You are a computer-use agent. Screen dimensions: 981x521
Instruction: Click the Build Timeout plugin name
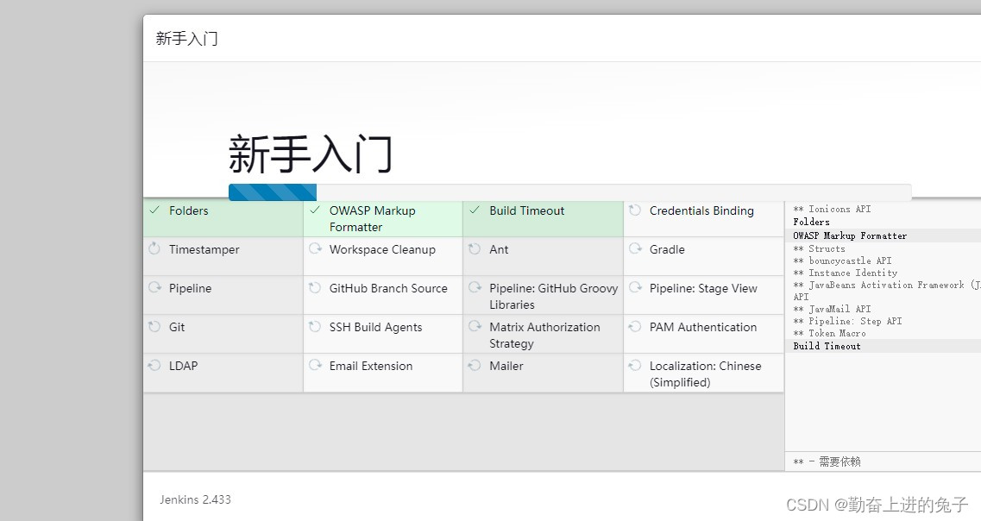point(527,210)
